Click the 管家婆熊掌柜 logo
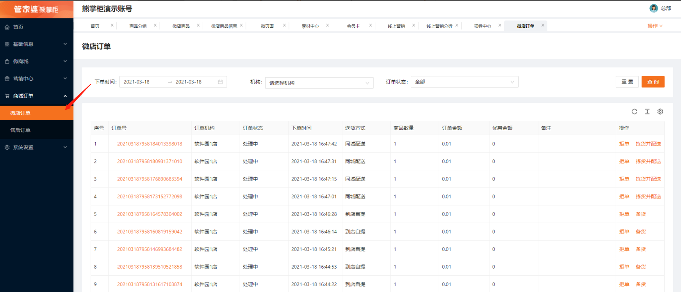Image resolution: width=681 pixels, height=292 pixels. coord(36,9)
